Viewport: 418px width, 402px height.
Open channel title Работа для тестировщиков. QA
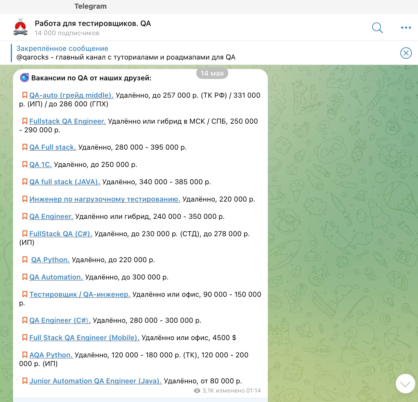coord(93,24)
